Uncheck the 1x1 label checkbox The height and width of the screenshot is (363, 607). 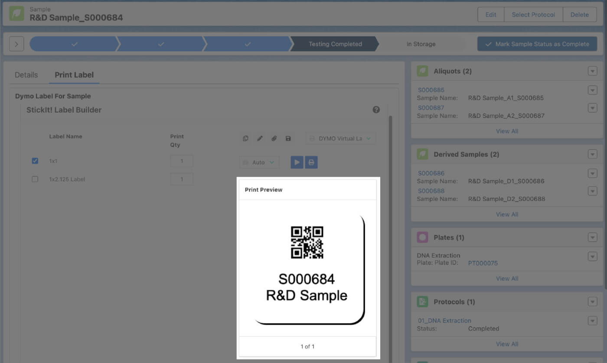(35, 161)
